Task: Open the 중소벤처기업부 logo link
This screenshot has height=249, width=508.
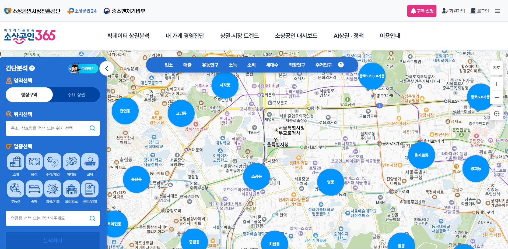Action: tap(124, 11)
